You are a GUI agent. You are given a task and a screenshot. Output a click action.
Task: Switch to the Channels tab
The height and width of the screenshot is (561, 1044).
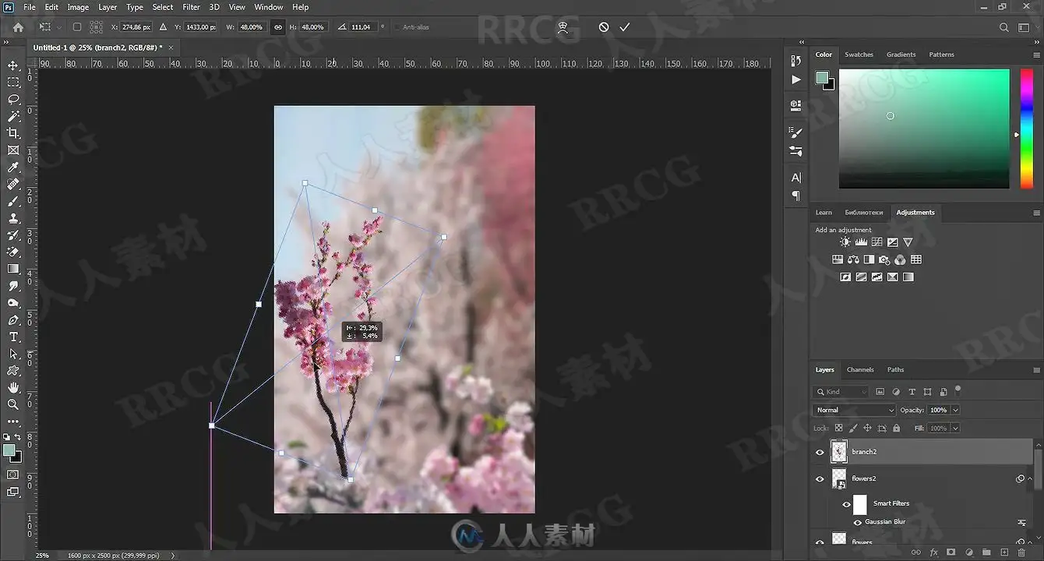pos(860,370)
